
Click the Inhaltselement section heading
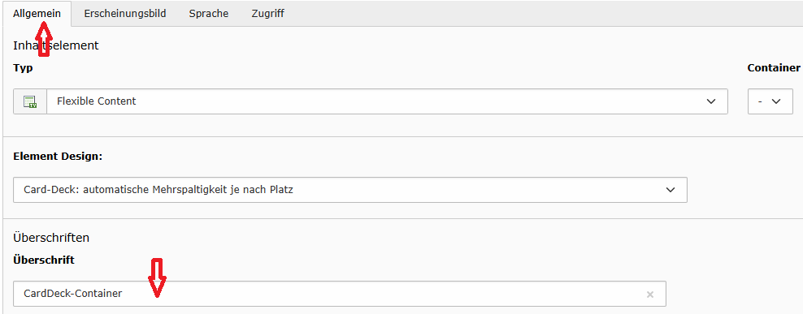56,45
